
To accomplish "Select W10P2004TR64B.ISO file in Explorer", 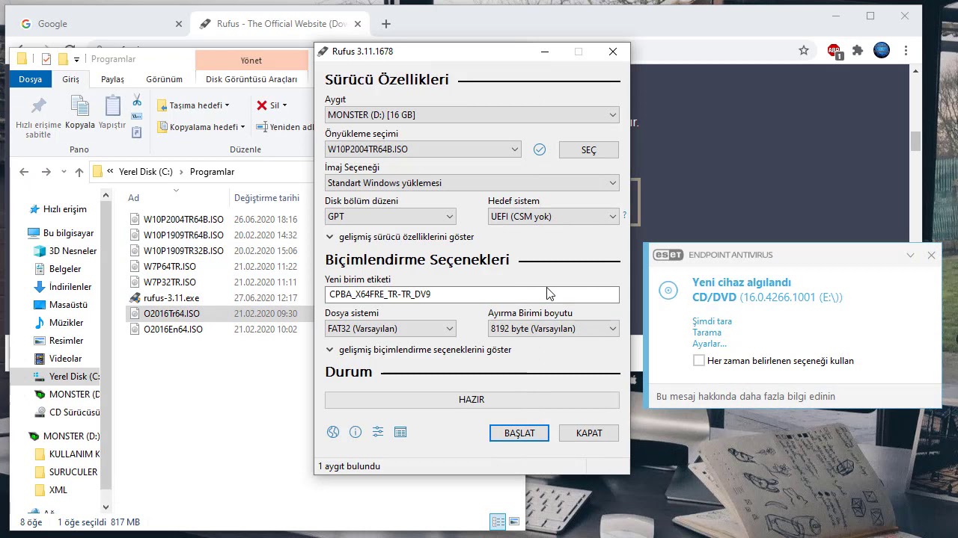I will coord(183,220).
